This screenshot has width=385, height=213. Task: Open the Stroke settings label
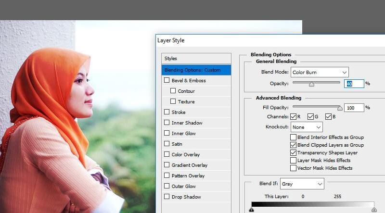click(x=179, y=112)
